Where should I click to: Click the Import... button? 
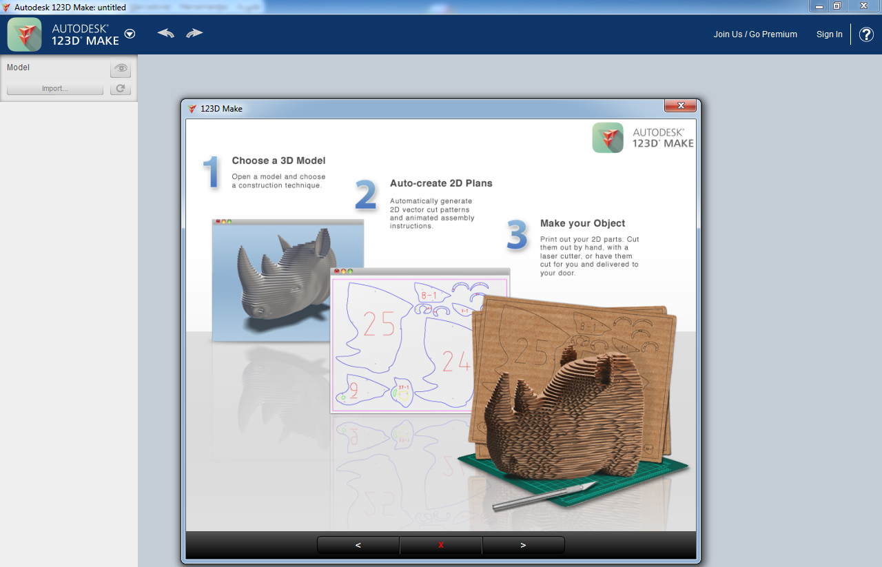point(55,89)
